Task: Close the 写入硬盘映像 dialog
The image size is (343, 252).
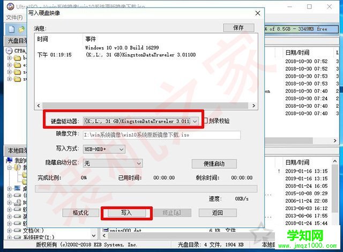Action: [258, 13]
